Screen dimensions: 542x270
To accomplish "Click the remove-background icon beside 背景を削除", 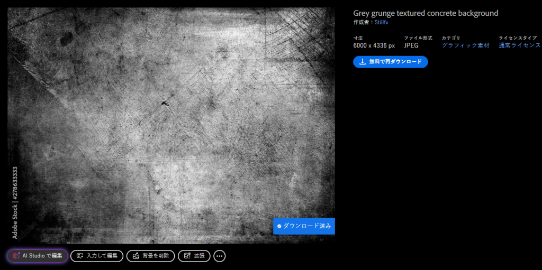I will 136,256.
